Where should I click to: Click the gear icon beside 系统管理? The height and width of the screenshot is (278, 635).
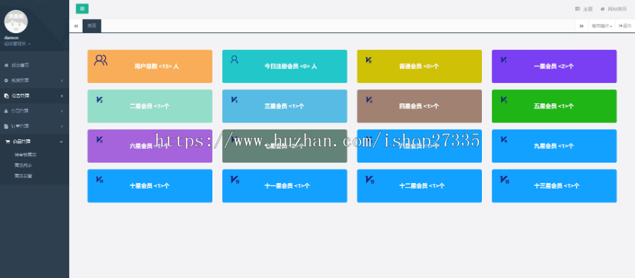(6, 80)
